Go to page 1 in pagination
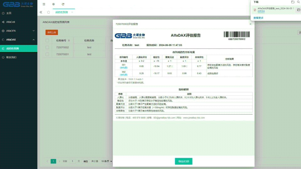301x169 pixels. [x=53, y=161]
